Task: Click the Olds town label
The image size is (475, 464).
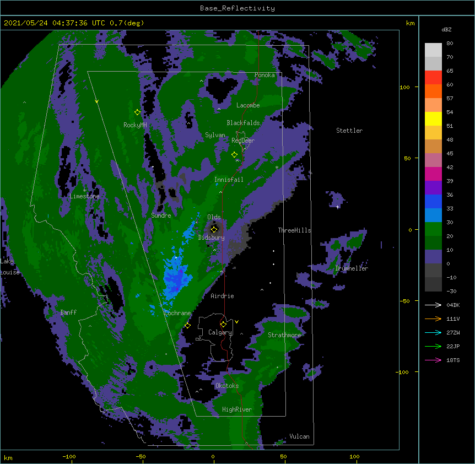Action: pos(214,217)
